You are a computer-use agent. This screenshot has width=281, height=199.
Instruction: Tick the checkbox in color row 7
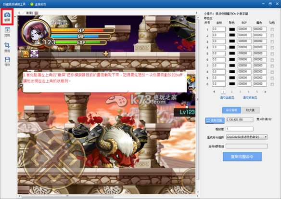coord(272,66)
